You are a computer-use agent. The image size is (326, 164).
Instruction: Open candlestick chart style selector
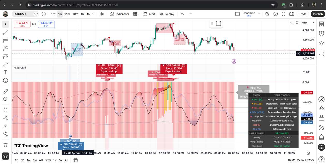[102, 14]
